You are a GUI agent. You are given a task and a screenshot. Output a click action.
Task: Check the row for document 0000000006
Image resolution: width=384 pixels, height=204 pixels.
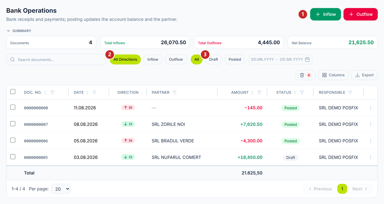click(13, 140)
